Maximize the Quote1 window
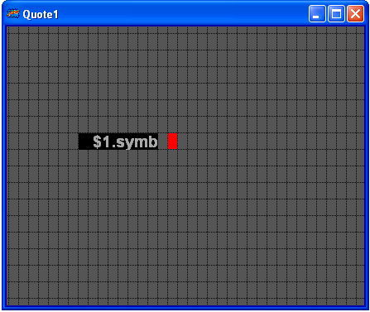Screen dimensions: 370x312 tap(336, 13)
